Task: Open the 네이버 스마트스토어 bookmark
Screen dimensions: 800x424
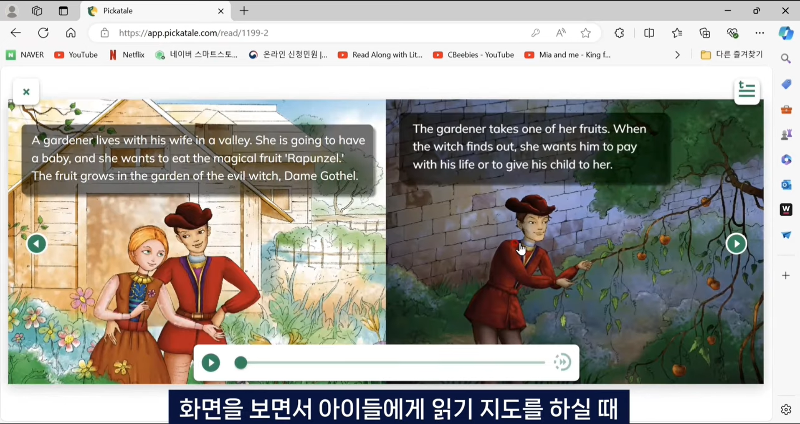Action: point(196,55)
